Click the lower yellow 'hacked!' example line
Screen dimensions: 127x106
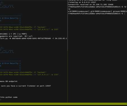pos(23,72)
